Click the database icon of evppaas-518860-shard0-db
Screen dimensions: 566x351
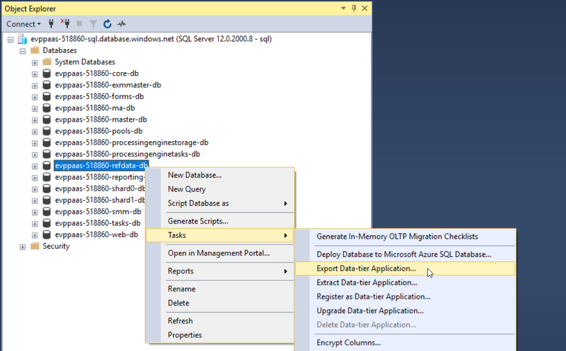pyautogui.click(x=47, y=189)
